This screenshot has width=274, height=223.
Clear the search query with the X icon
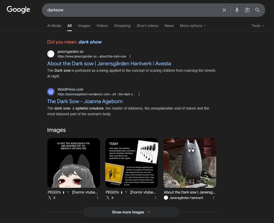(x=224, y=10)
